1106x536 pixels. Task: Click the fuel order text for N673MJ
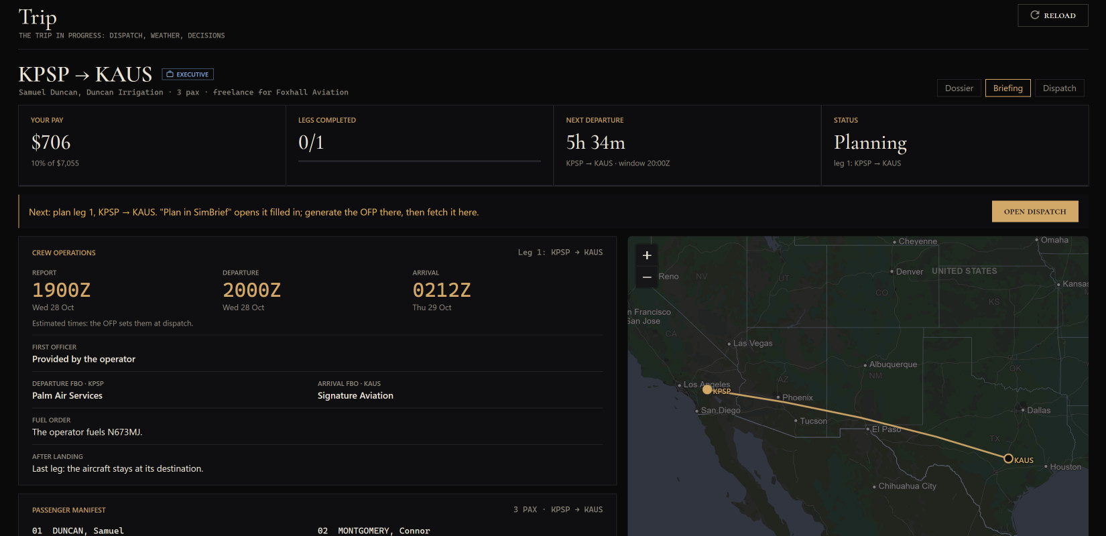[x=87, y=432]
